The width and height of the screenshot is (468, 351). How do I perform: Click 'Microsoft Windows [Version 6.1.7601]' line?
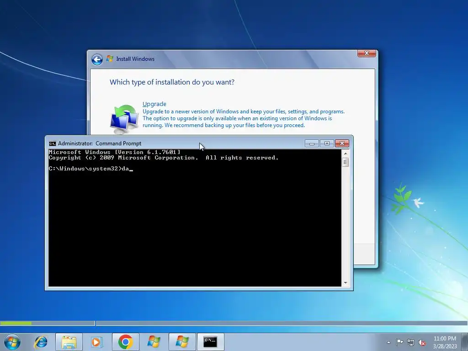click(115, 152)
